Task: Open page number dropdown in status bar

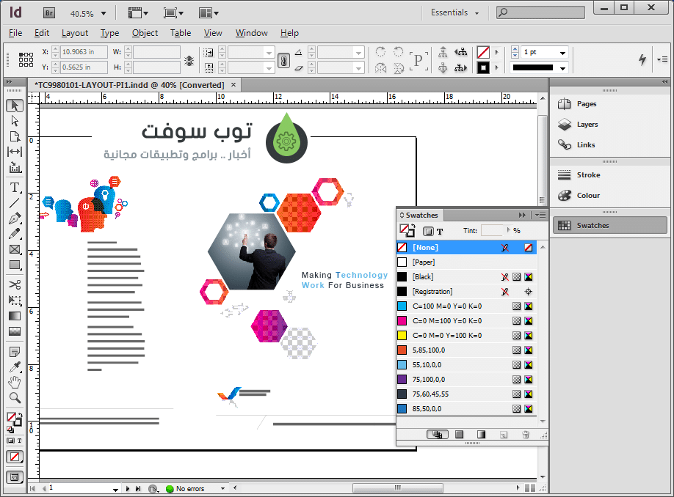Action: click(115, 489)
